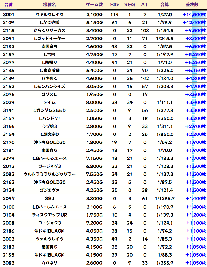Click the 1/288.9 combined probability cell
The image size is (207, 267).
(x=165, y=263)
